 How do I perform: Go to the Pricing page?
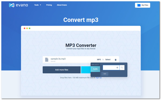49,5
